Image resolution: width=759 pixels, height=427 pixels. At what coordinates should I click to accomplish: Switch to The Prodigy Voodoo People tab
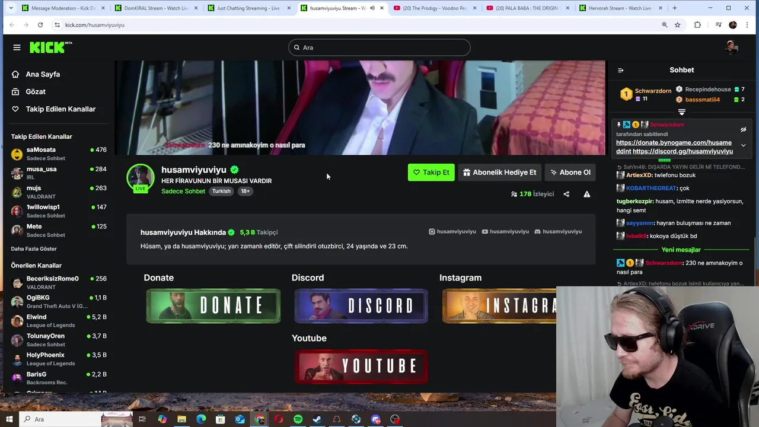pyautogui.click(x=436, y=8)
